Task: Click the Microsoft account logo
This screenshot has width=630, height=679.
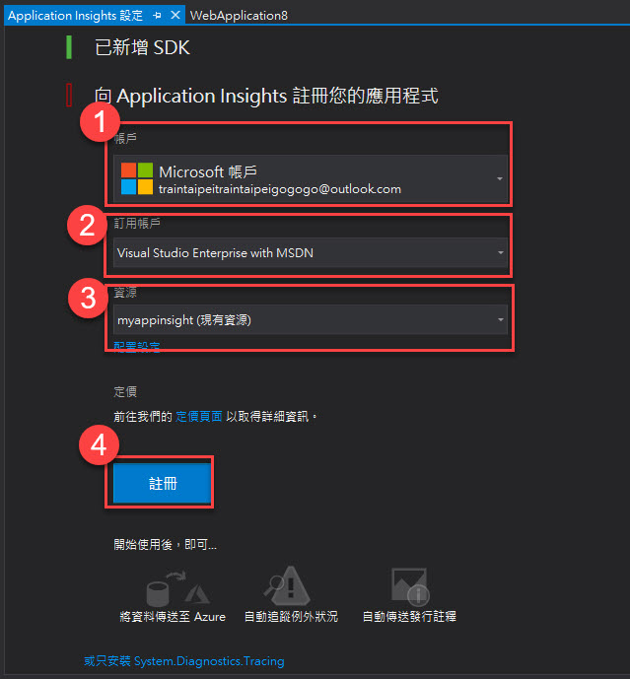Action: pyautogui.click(x=137, y=178)
